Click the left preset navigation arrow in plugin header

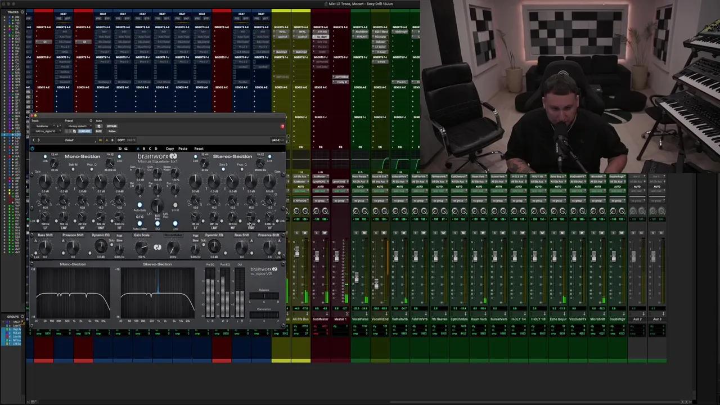33,139
